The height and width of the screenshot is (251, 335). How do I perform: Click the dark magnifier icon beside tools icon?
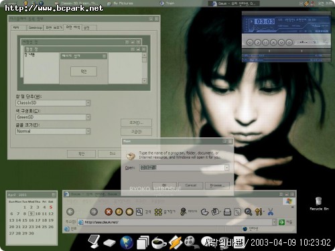pyautogui.click(x=248, y=212)
